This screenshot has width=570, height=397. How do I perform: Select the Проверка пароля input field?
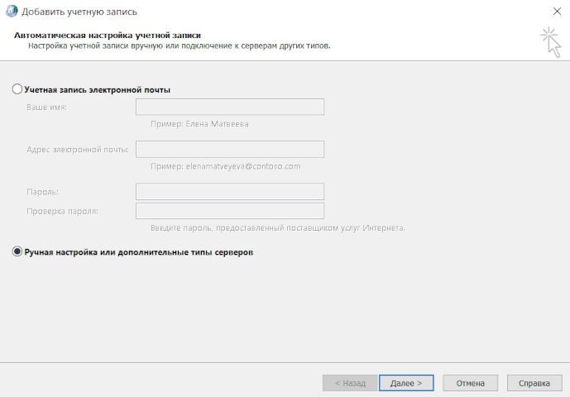point(229,211)
